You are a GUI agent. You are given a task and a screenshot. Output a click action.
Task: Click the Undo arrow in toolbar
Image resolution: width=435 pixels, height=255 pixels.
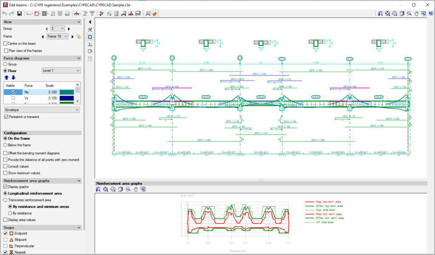coord(4,14)
